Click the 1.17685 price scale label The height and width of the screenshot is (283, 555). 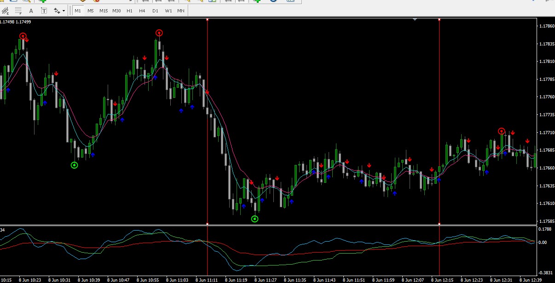click(546, 150)
